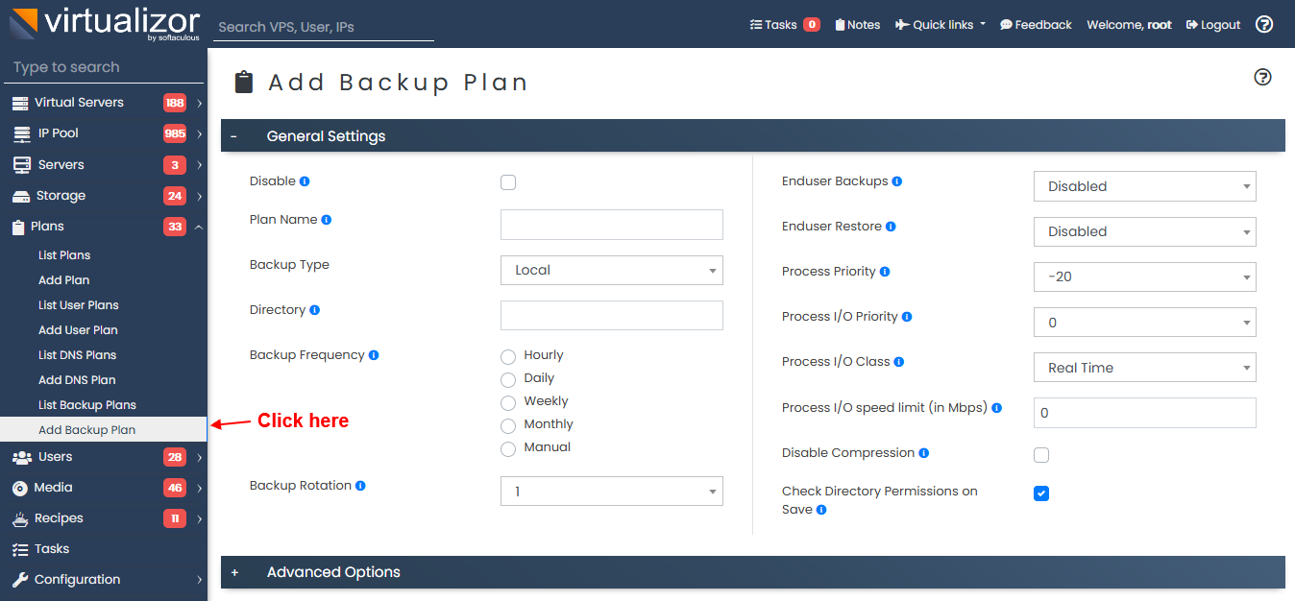Open the Quick links menu
This screenshot has width=1295, height=601.
[x=939, y=24]
